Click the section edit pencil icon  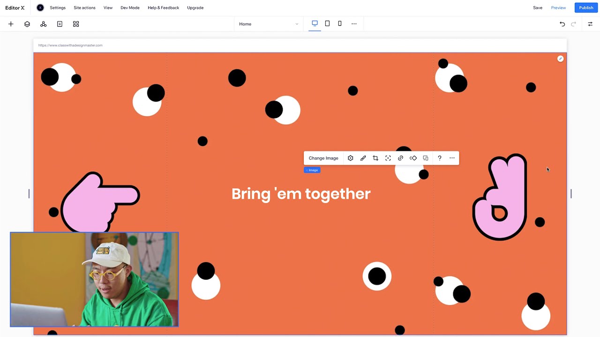pyautogui.click(x=561, y=59)
